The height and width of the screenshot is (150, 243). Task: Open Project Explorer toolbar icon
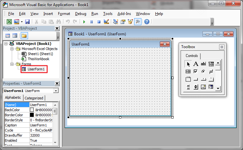pyautogui.click(x=116, y=22)
